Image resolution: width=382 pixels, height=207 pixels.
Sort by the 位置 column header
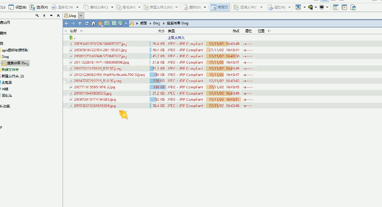click(x=261, y=31)
